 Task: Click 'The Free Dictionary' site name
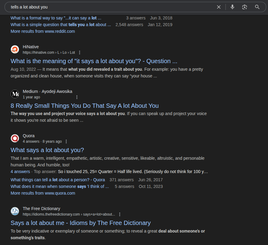pos(41,209)
